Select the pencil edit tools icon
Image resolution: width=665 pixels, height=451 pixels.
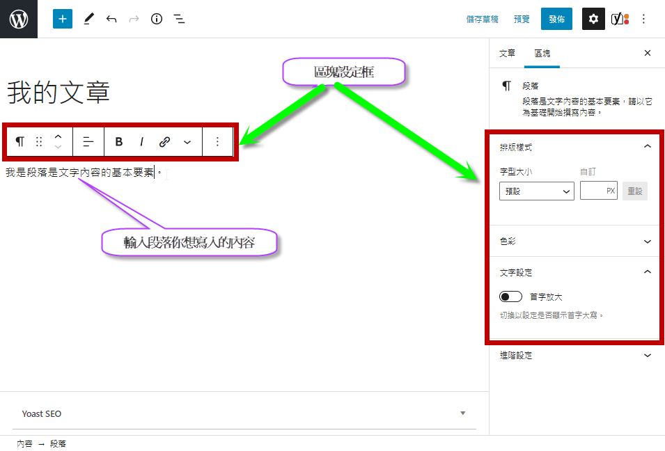88,19
